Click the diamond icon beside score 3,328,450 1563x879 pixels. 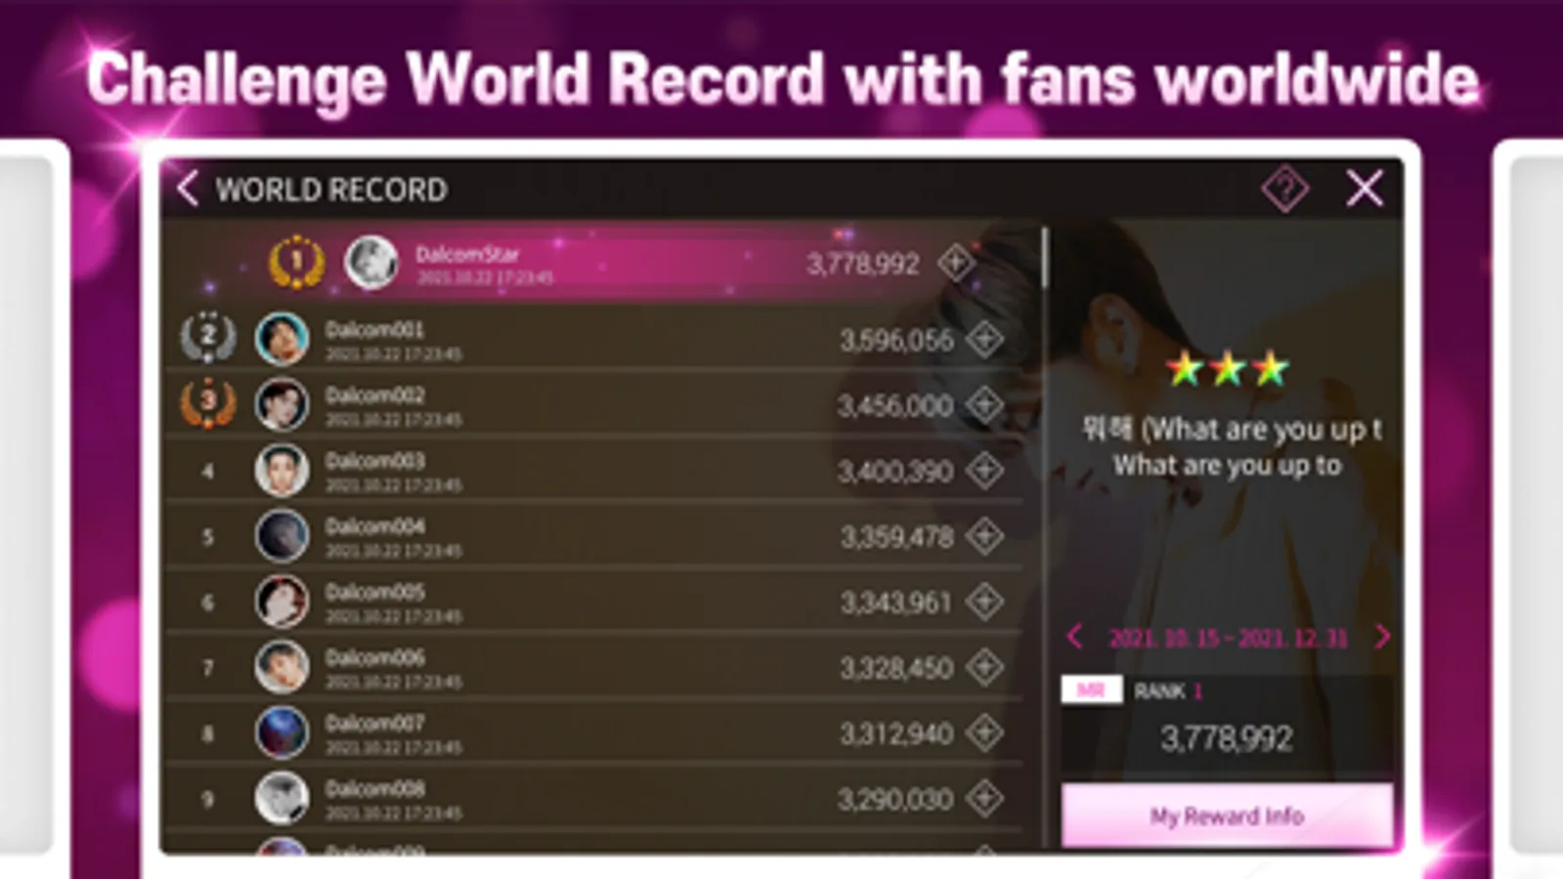coord(984,667)
